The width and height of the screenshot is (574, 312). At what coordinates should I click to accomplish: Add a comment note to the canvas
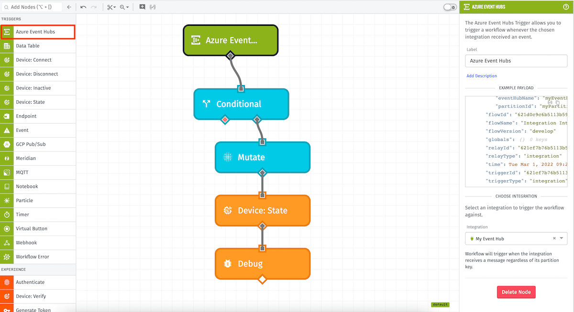[x=142, y=7]
